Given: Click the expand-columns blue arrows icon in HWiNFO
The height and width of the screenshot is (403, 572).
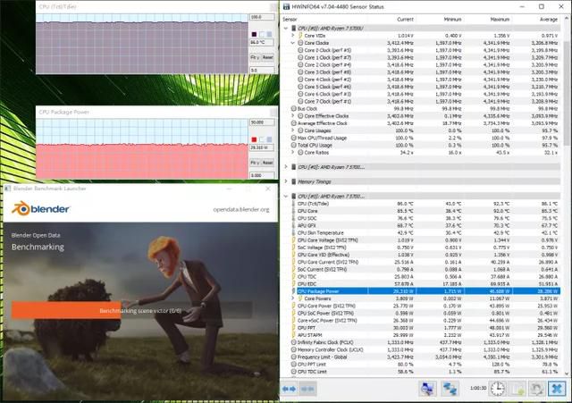Looking at the screenshot, I should [x=289, y=389].
